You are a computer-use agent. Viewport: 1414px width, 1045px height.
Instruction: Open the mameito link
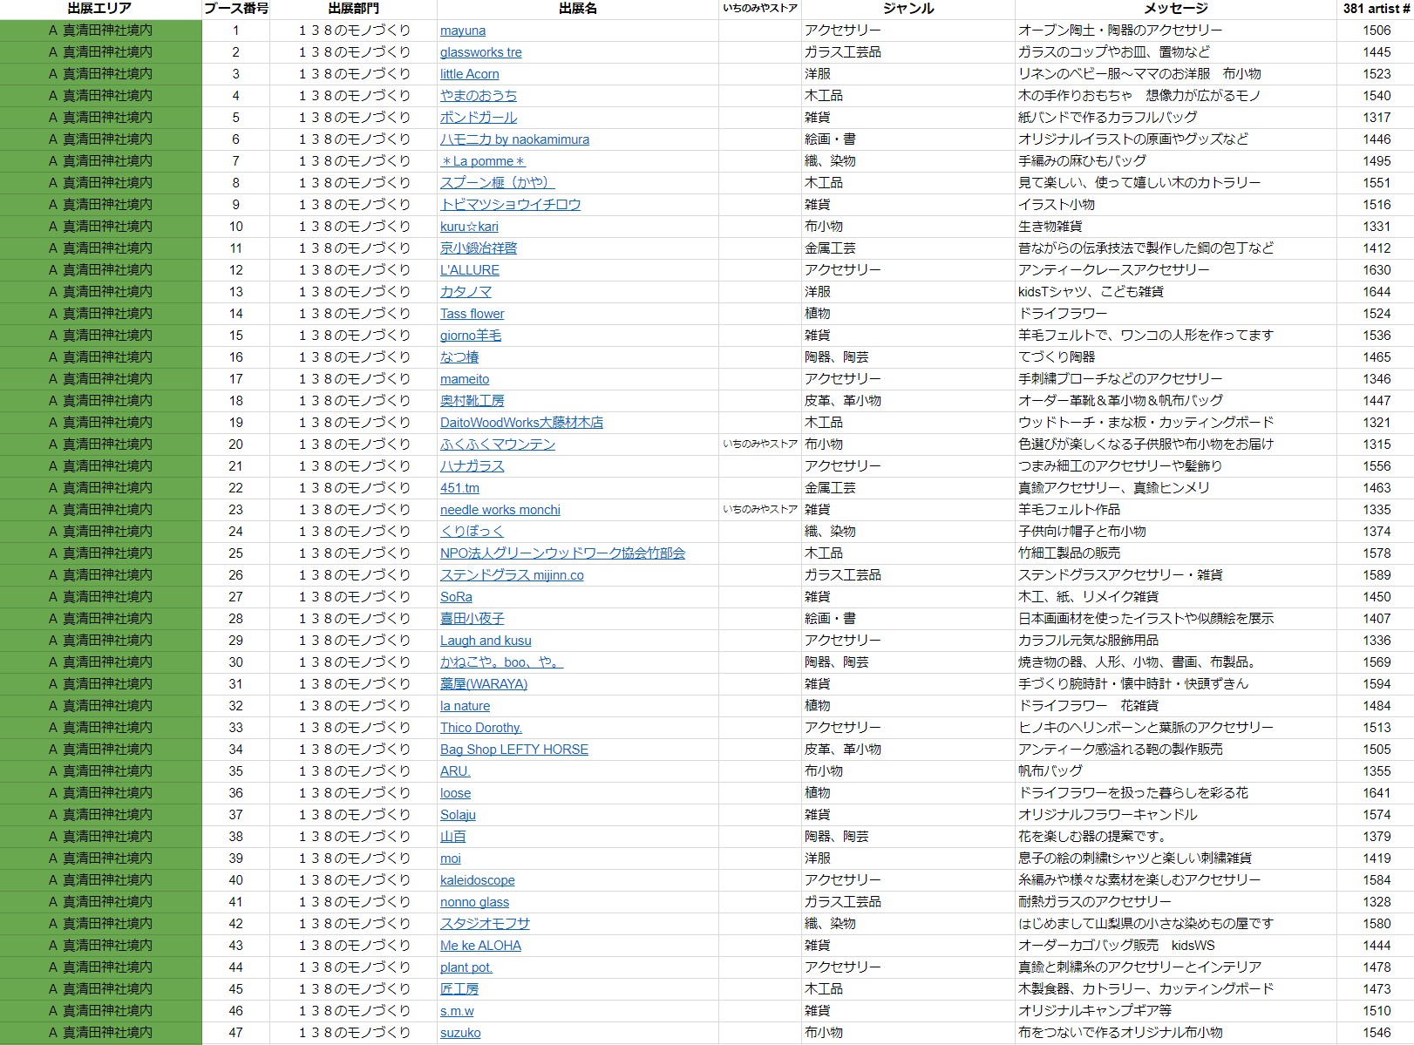pyautogui.click(x=465, y=379)
